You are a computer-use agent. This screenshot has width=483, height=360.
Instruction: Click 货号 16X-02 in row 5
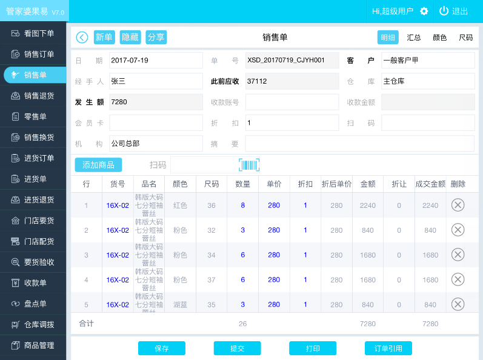[x=118, y=305]
